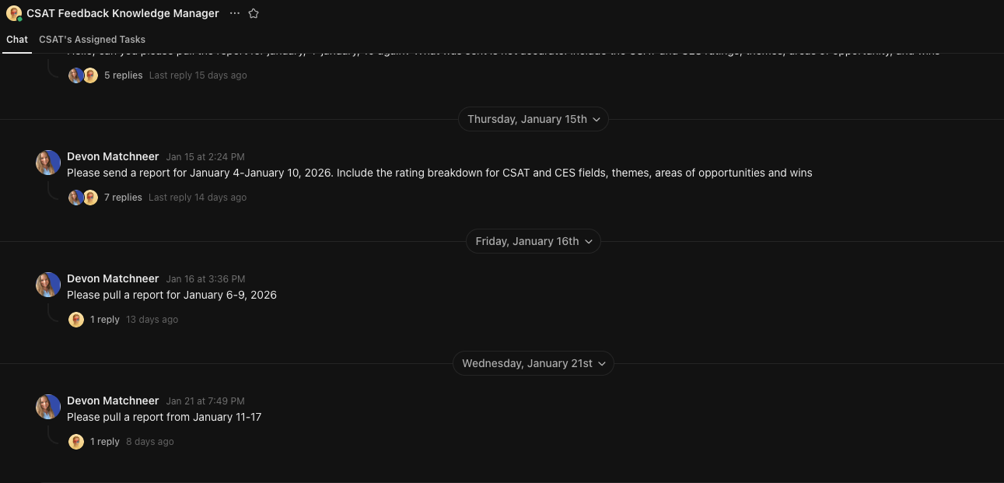
Task: Click replier avatars under the 7 replies thread
Action: pos(83,198)
